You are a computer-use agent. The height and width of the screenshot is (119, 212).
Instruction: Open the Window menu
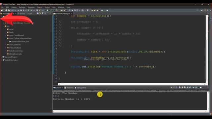coord(61,7)
